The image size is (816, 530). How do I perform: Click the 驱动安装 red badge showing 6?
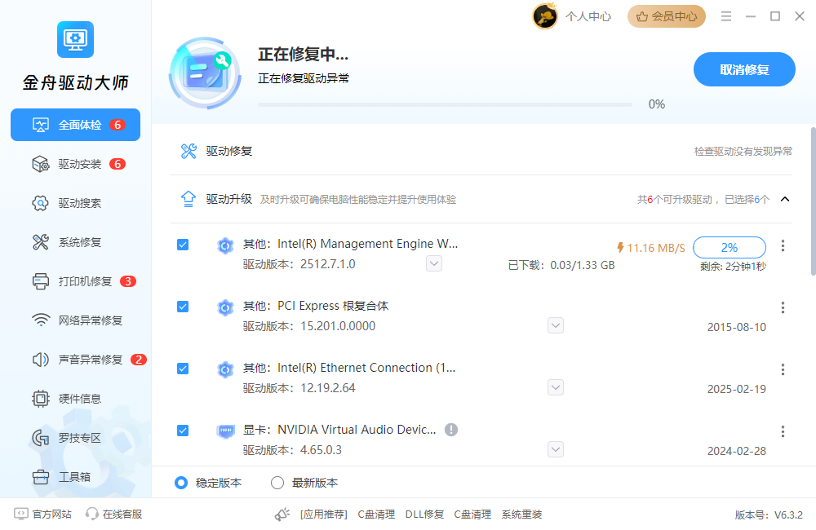coord(118,164)
